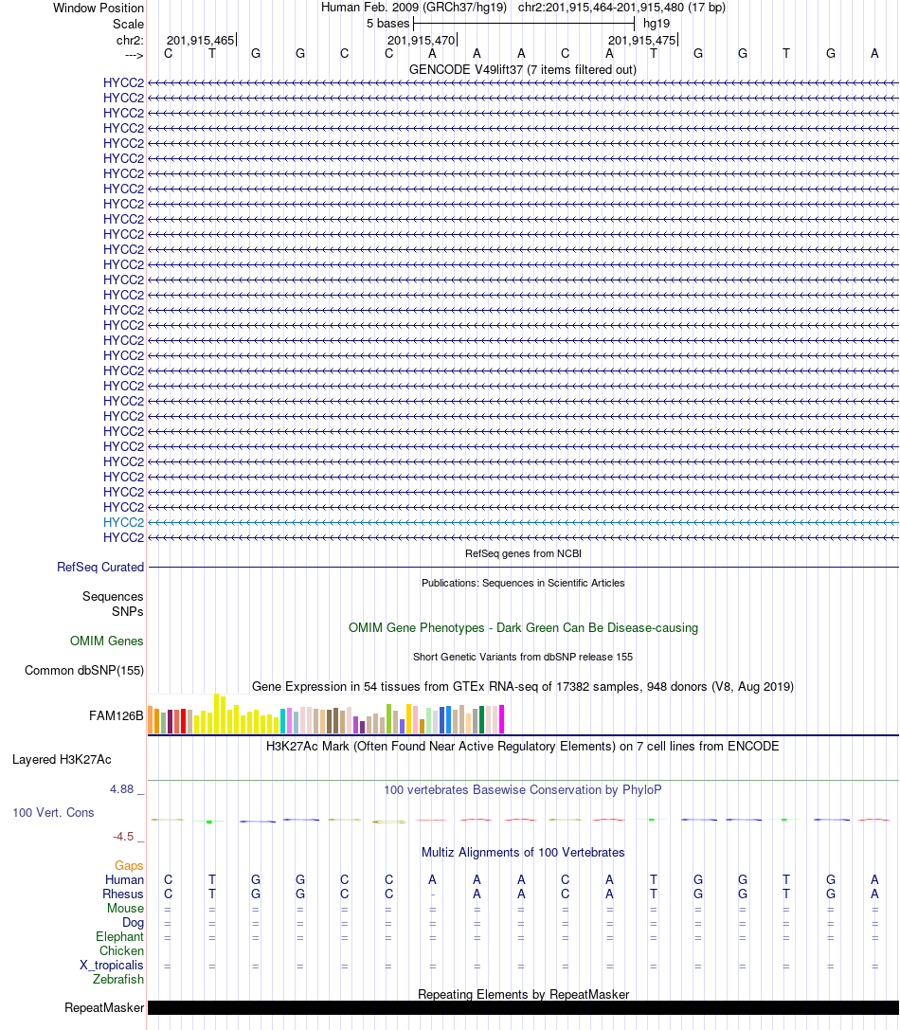
Task: Select the Human species row label
Action: 124,879
